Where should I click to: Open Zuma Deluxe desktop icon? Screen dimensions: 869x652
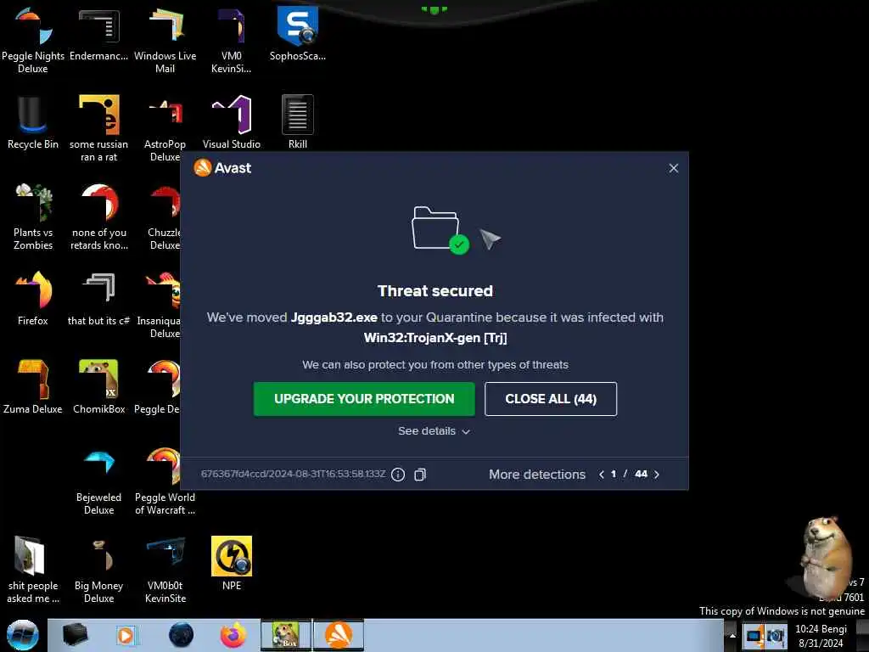[x=33, y=387]
